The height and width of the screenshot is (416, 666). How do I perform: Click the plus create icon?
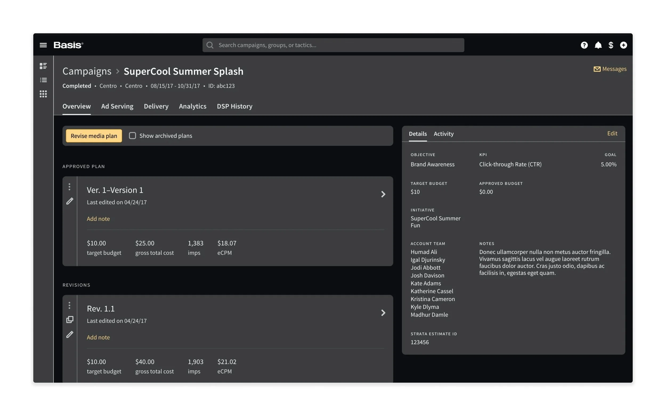[x=623, y=45]
